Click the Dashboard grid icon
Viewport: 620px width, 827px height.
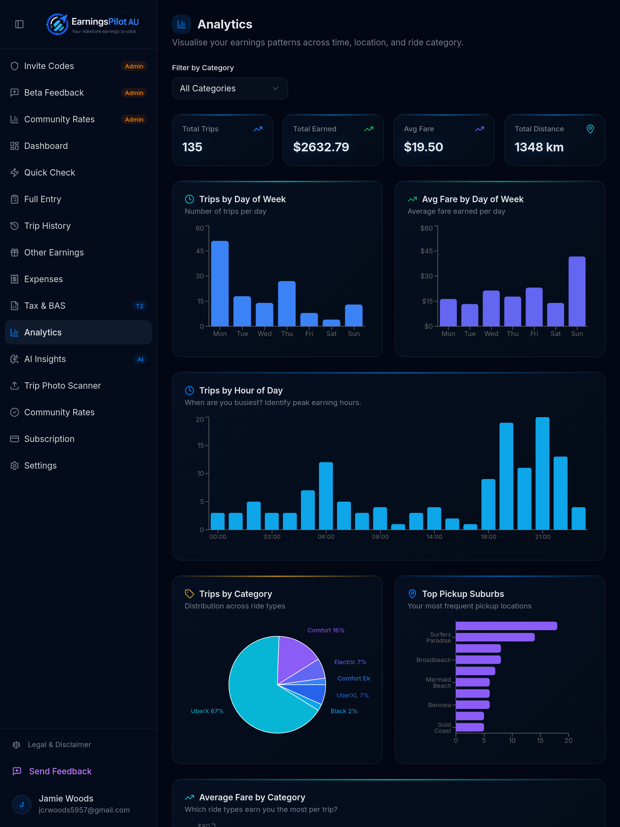coord(15,146)
